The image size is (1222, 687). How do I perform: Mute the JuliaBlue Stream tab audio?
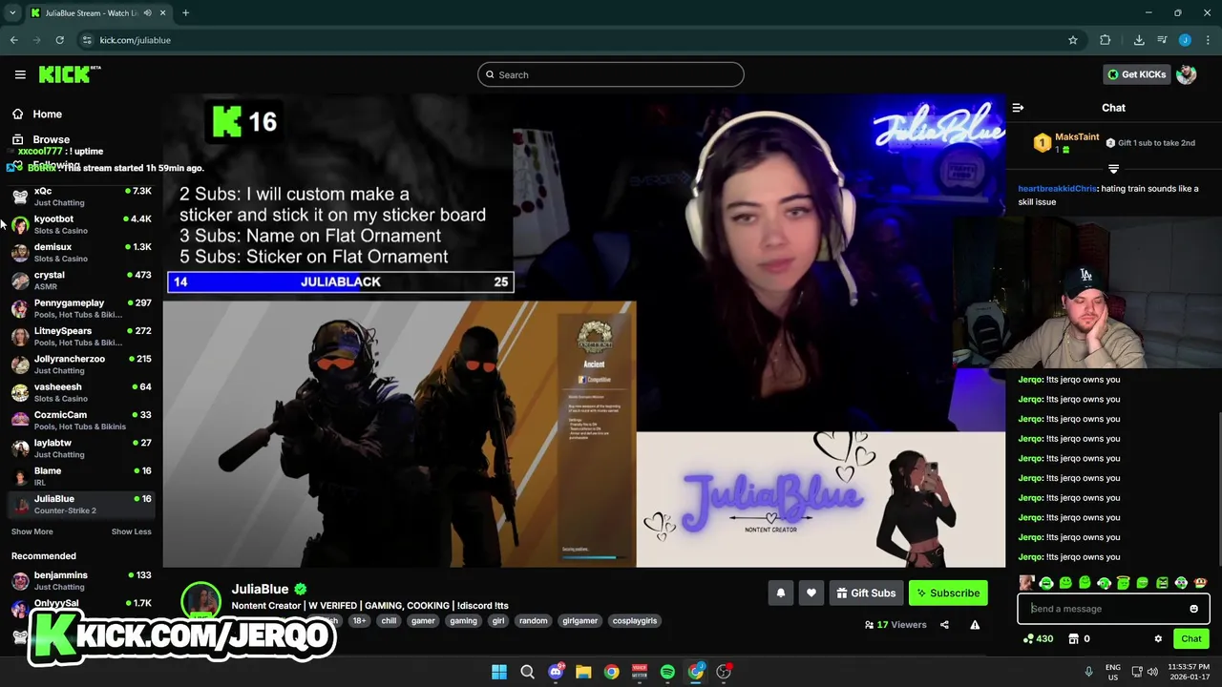pyautogui.click(x=147, y=13)
